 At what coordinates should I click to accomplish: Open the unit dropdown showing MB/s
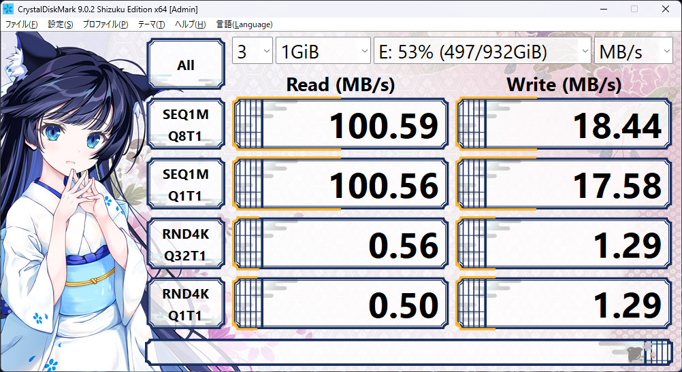[633, 51]
